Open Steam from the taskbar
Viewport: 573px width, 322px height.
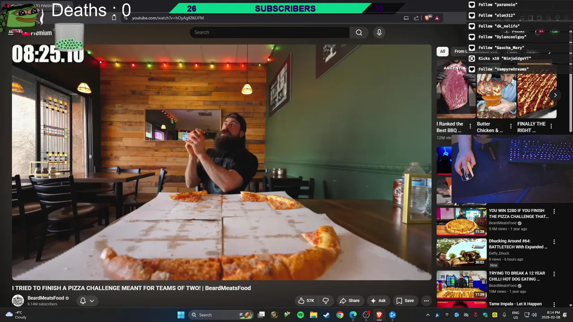click(x=326, y=315)
